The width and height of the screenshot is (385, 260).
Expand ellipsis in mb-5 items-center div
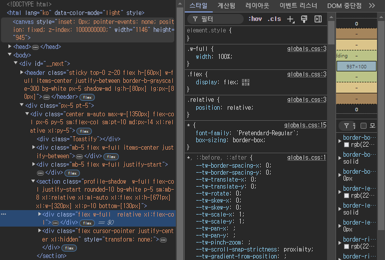coord(79,157)
